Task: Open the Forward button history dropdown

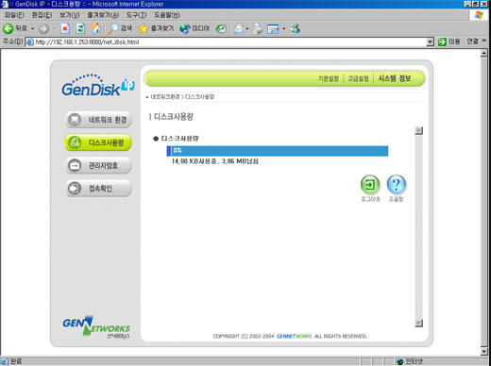Action: coord(54,29)
